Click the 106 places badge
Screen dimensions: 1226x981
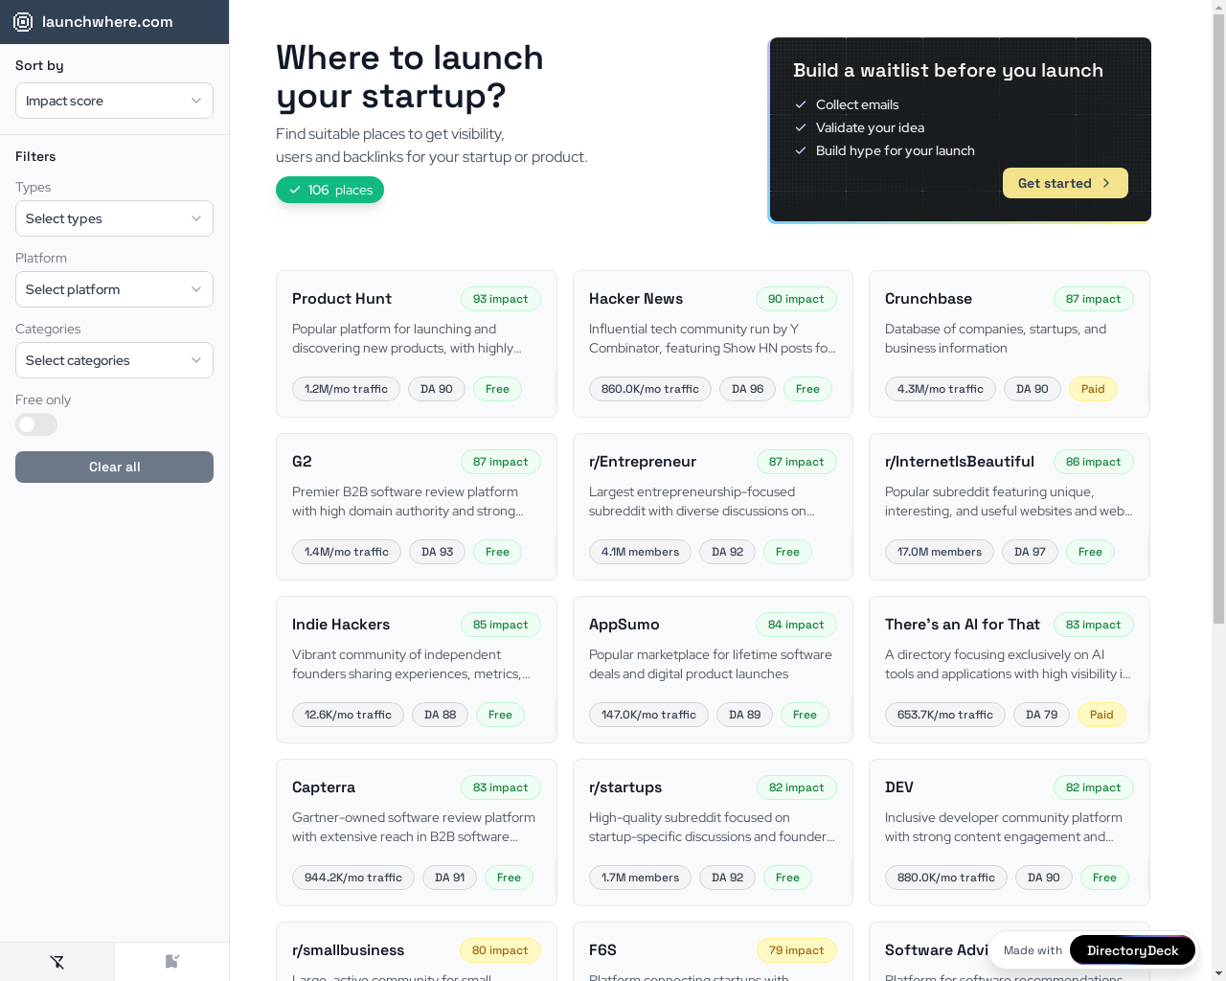click(329, 190)
